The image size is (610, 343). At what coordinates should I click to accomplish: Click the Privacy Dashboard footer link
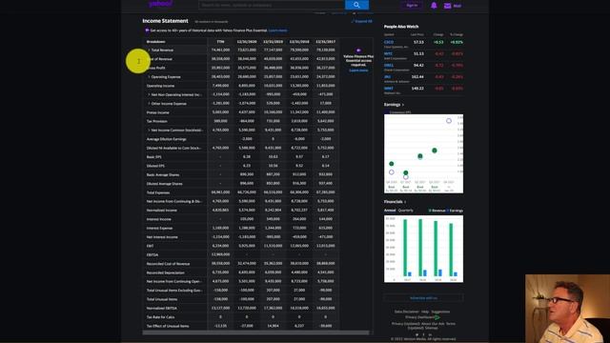[x=419, y=317]
